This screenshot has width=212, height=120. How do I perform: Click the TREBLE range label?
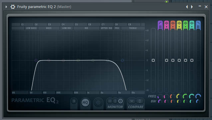[133, 28]
